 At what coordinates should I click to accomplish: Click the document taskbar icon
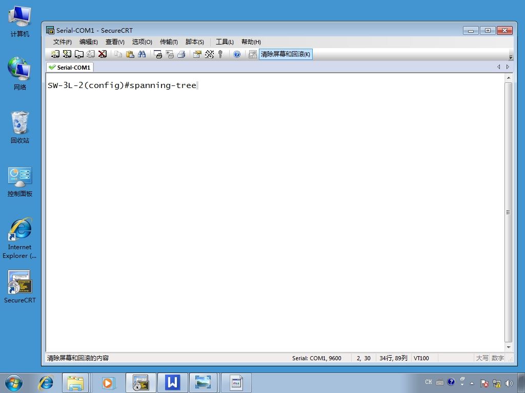click(236, 383)
